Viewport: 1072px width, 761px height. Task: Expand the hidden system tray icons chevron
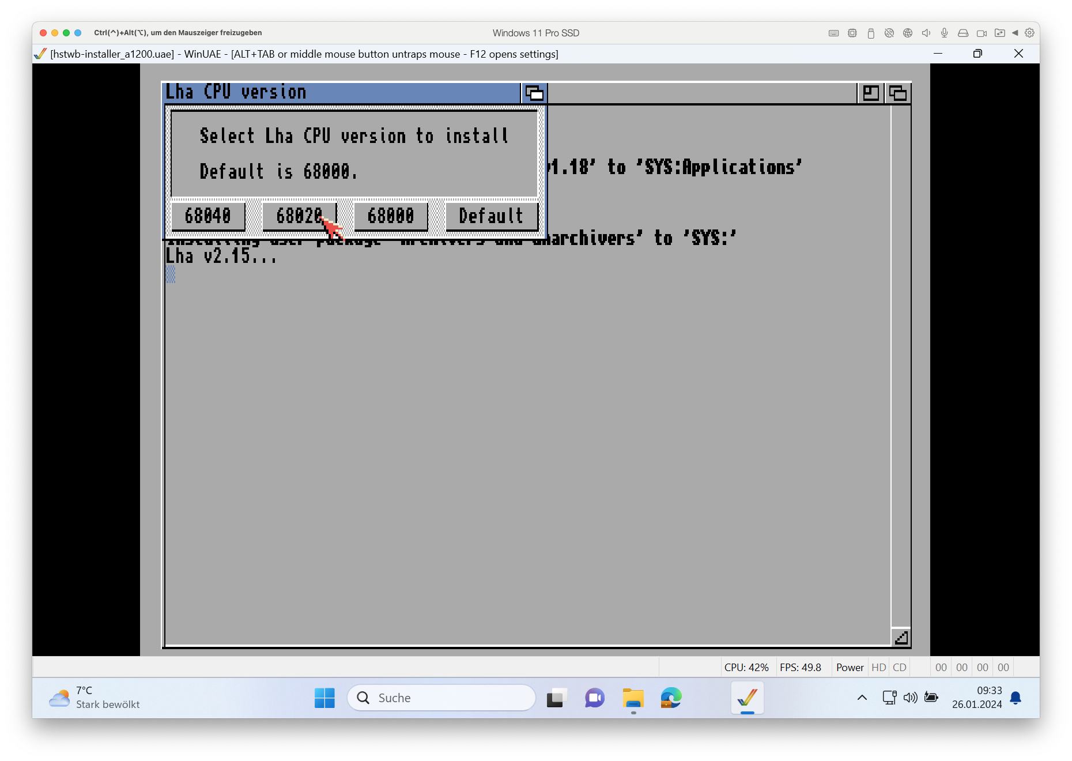[x=862, y=698]
